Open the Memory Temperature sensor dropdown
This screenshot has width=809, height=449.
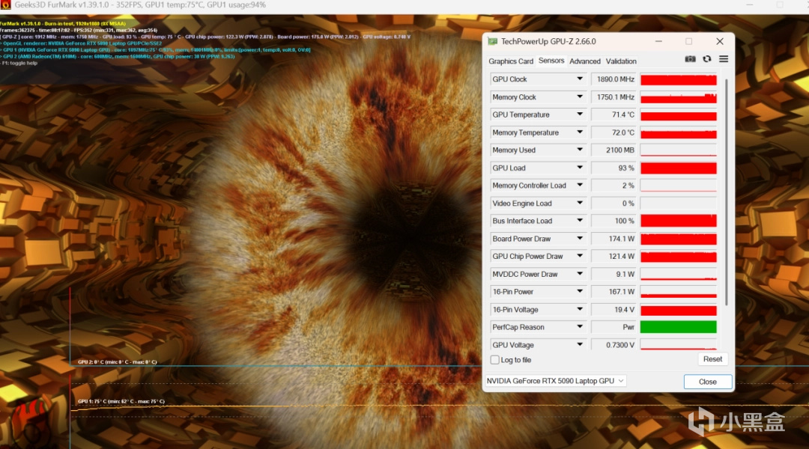[x=579, y=132]
